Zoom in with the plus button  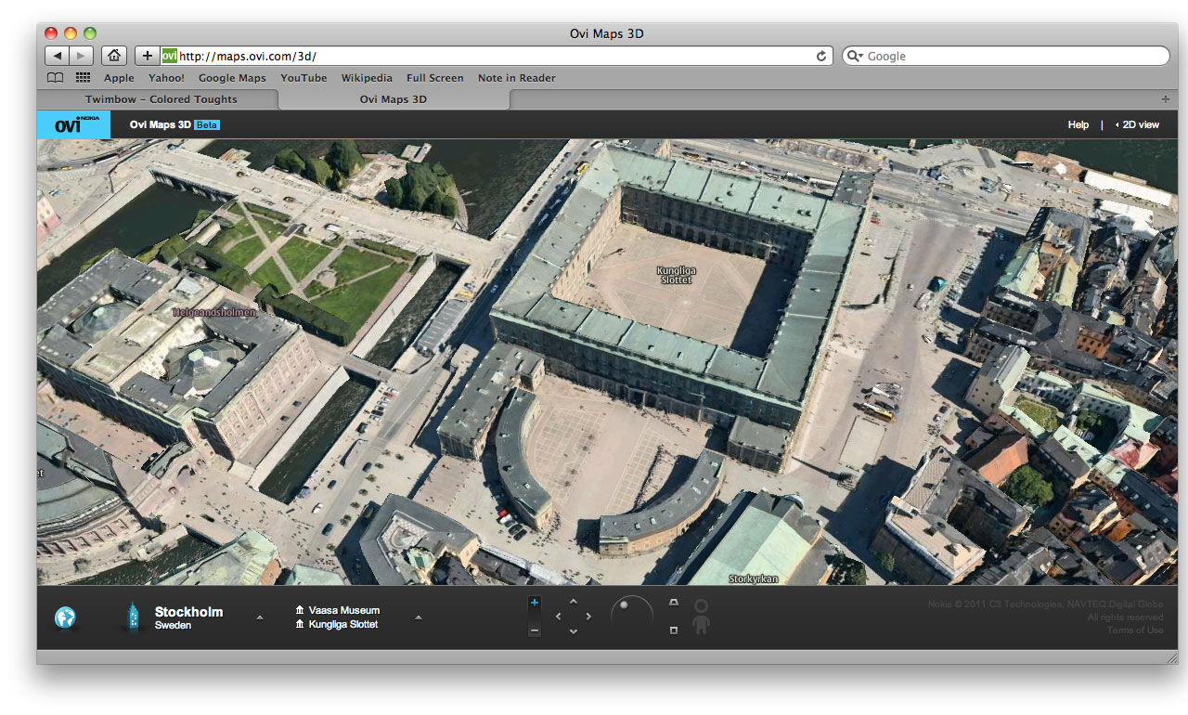pos(534,603)
